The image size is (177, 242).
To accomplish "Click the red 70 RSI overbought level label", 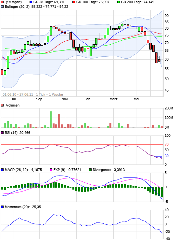I will 167,145.
